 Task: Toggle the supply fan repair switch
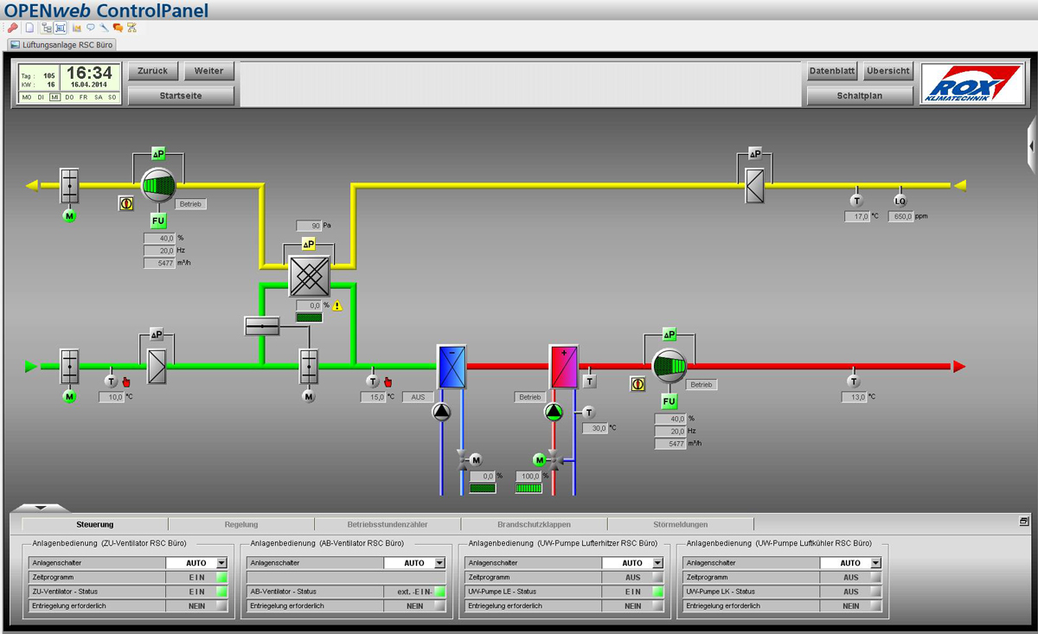pos(638,385)
